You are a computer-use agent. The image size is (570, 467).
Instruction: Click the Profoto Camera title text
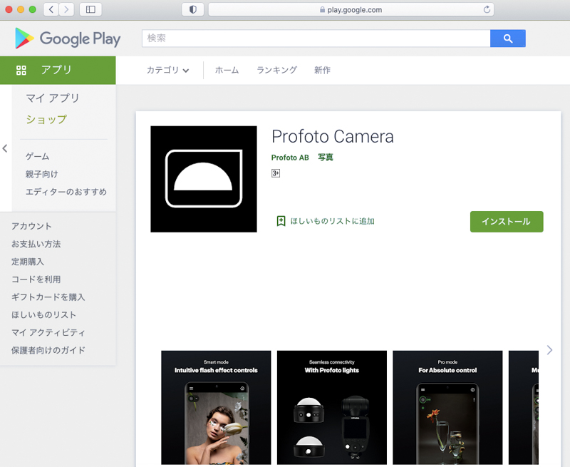point(333,137)
